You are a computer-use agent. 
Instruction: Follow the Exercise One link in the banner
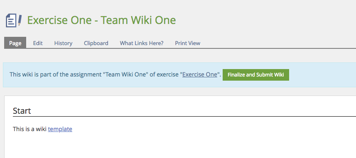(200, 74)
